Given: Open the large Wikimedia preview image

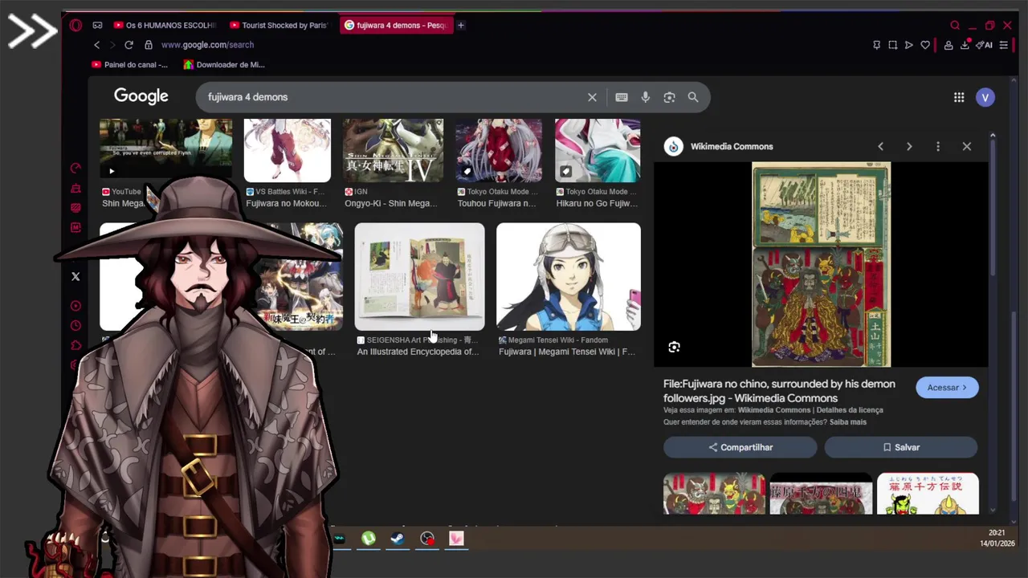Looking at the screenshot, I should tap(821, 264).
